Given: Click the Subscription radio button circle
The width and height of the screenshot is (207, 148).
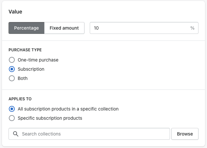Looking at the screenshot, I should 12,69.
